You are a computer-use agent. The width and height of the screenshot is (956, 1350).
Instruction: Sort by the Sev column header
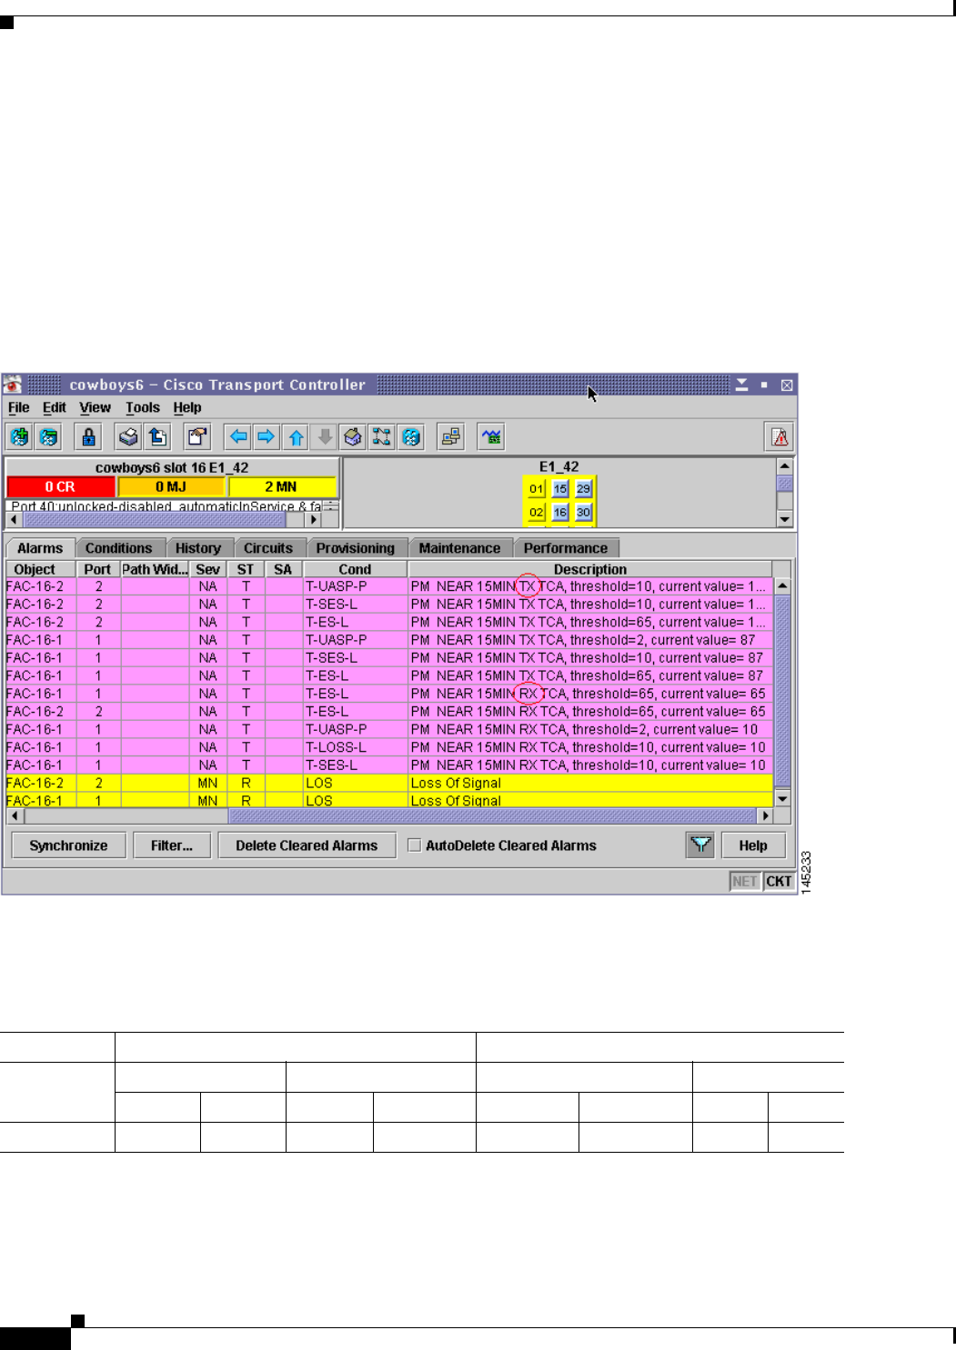pyautogui.click(x=208, y=569)
